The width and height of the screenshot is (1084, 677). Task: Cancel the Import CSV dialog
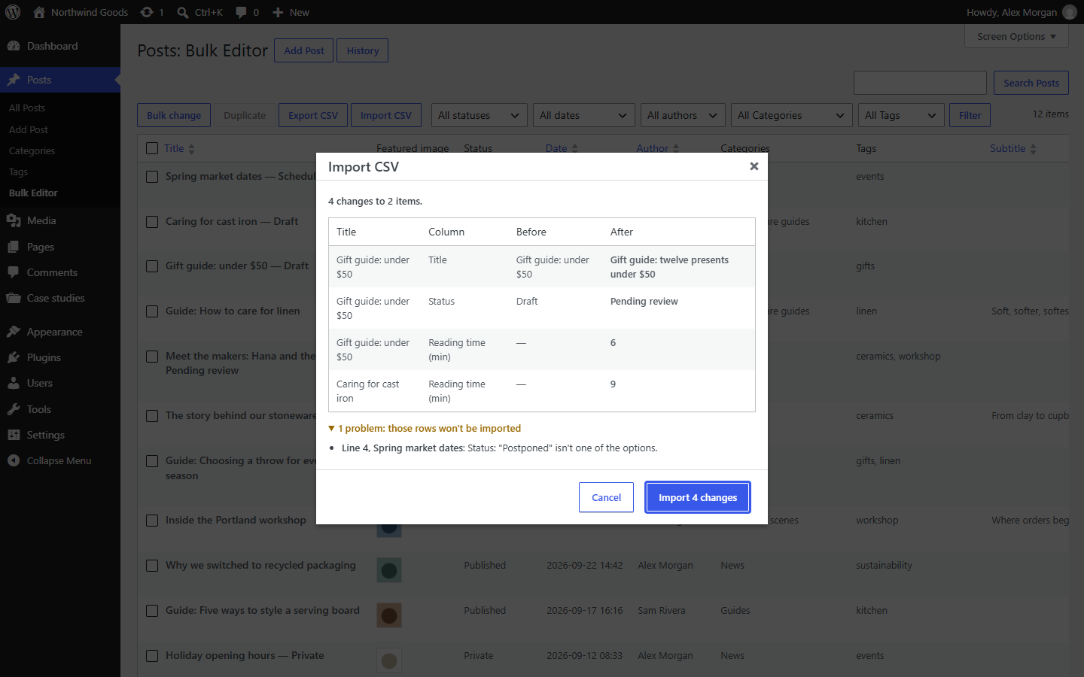click(606, 497)
